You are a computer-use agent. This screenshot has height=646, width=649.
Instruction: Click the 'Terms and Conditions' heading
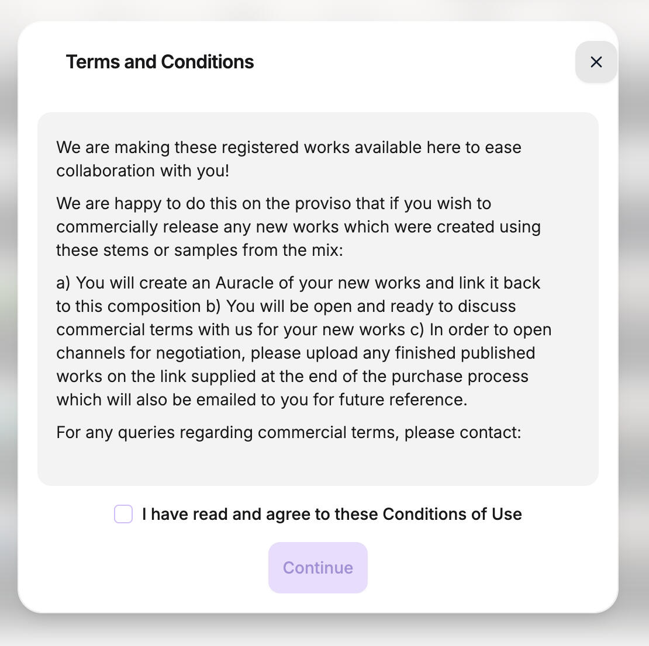[160, 62]
